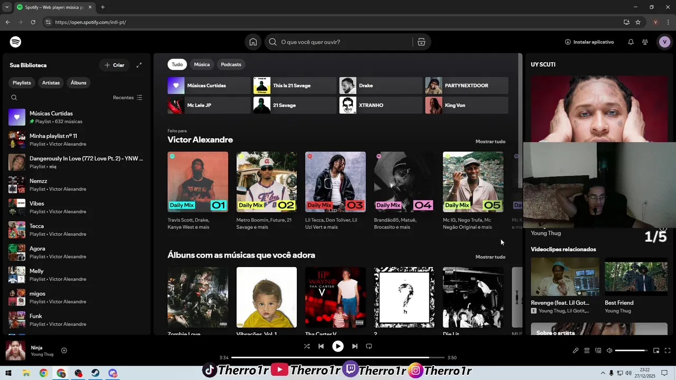
Task: Open Daily Mix 04 cover
Action: click(x=405, y=182)
